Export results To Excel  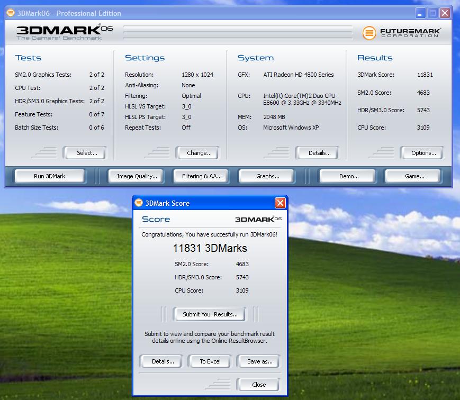click(210, 361)
